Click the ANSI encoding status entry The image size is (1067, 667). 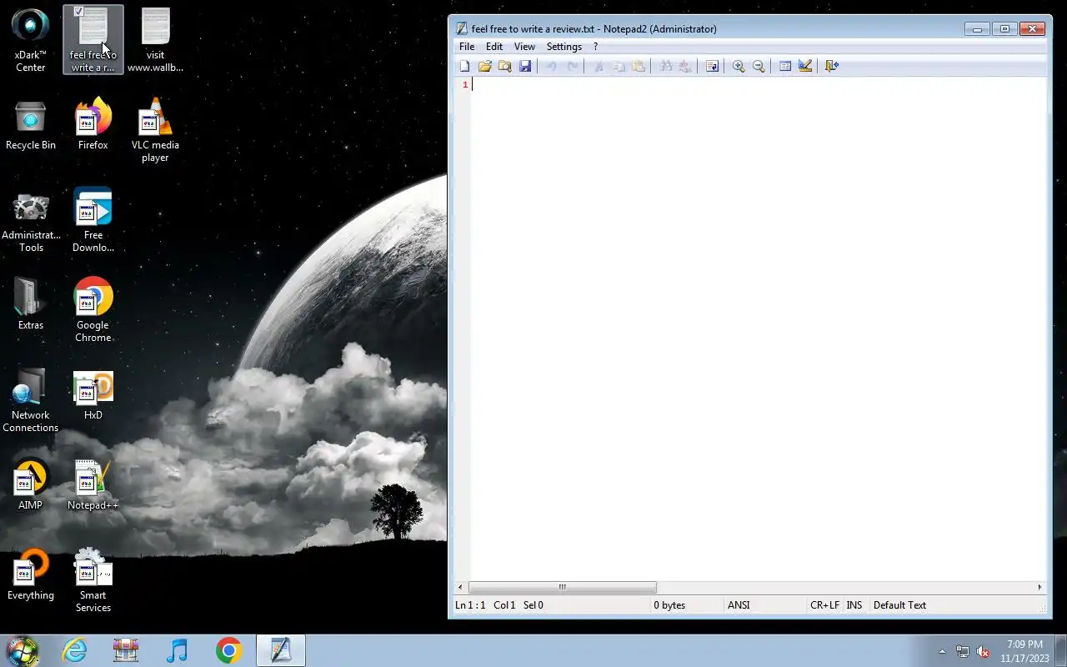click(x=739, y=605)
